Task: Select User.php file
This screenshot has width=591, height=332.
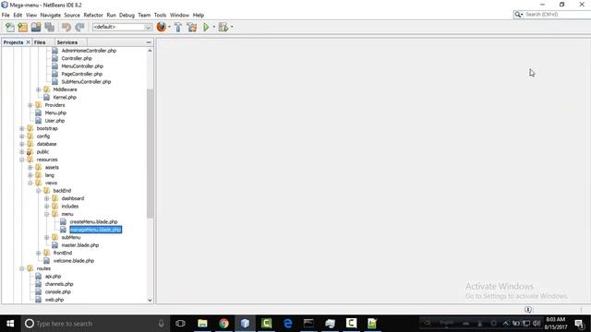Action: click(54, 121)
